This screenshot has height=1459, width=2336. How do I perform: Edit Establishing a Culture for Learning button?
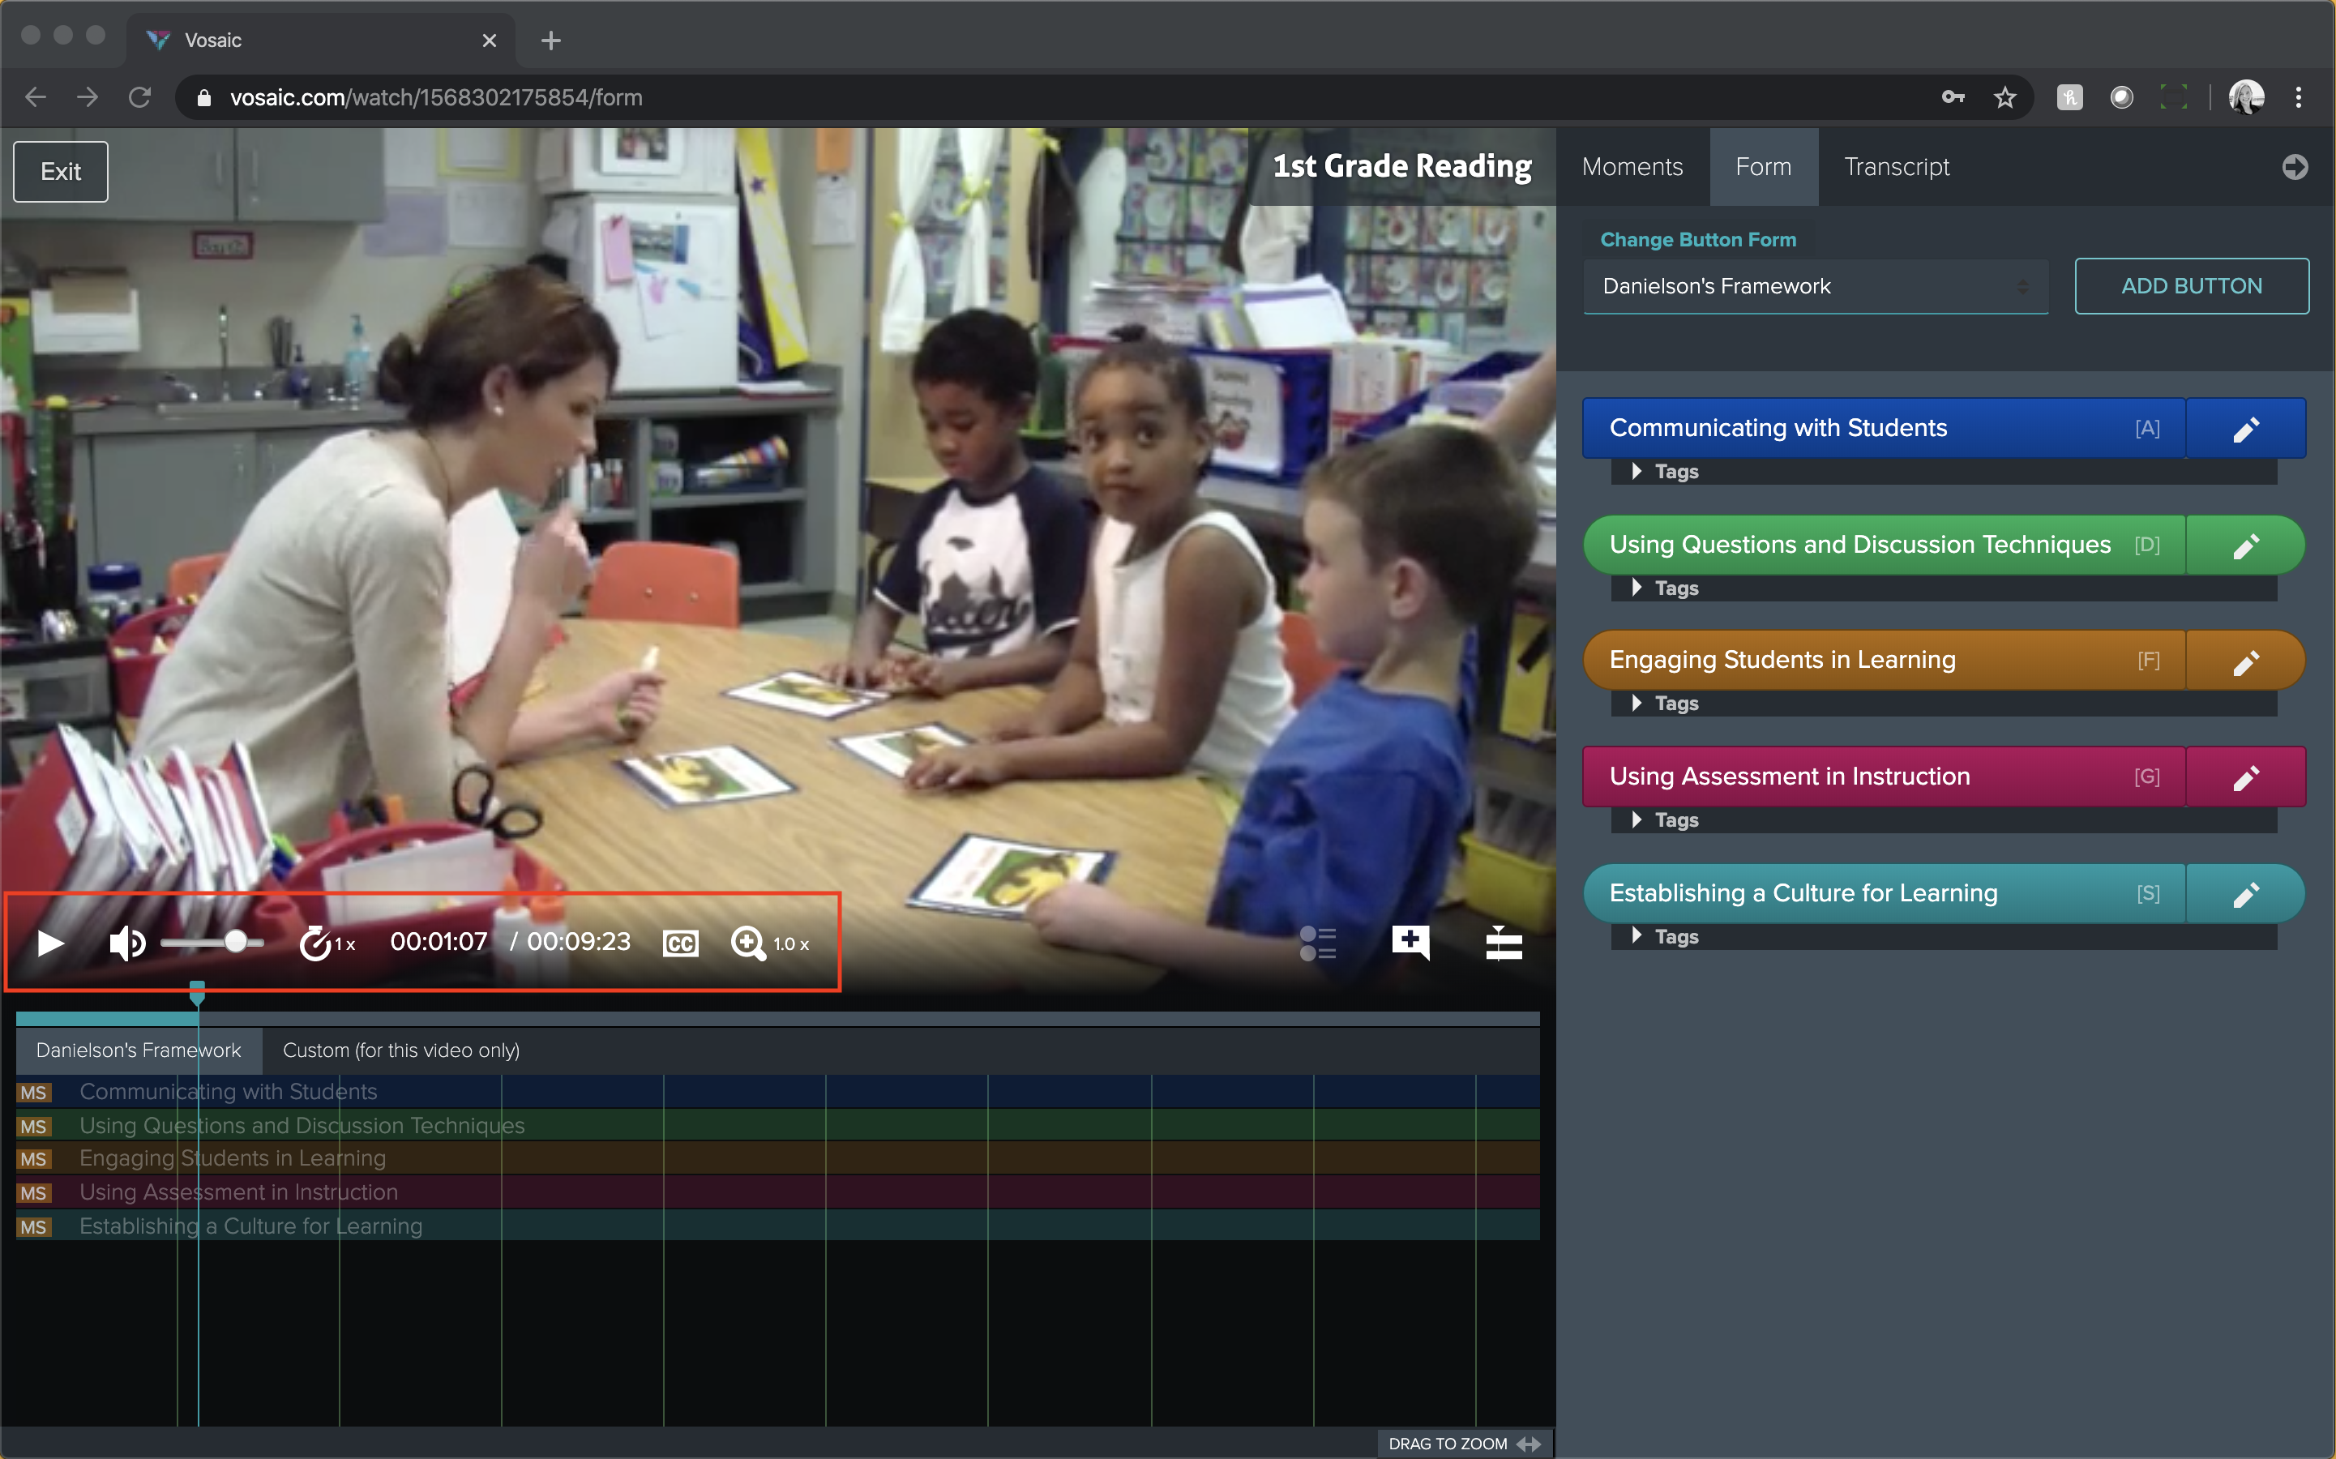(2245, 895)
